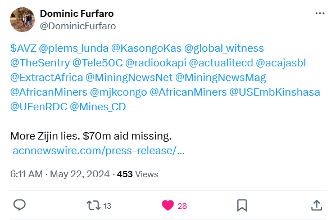336x220 pixels.
Task: Visit the @global_witness mention
Action: pyautogui.click(x=224, y=48)
